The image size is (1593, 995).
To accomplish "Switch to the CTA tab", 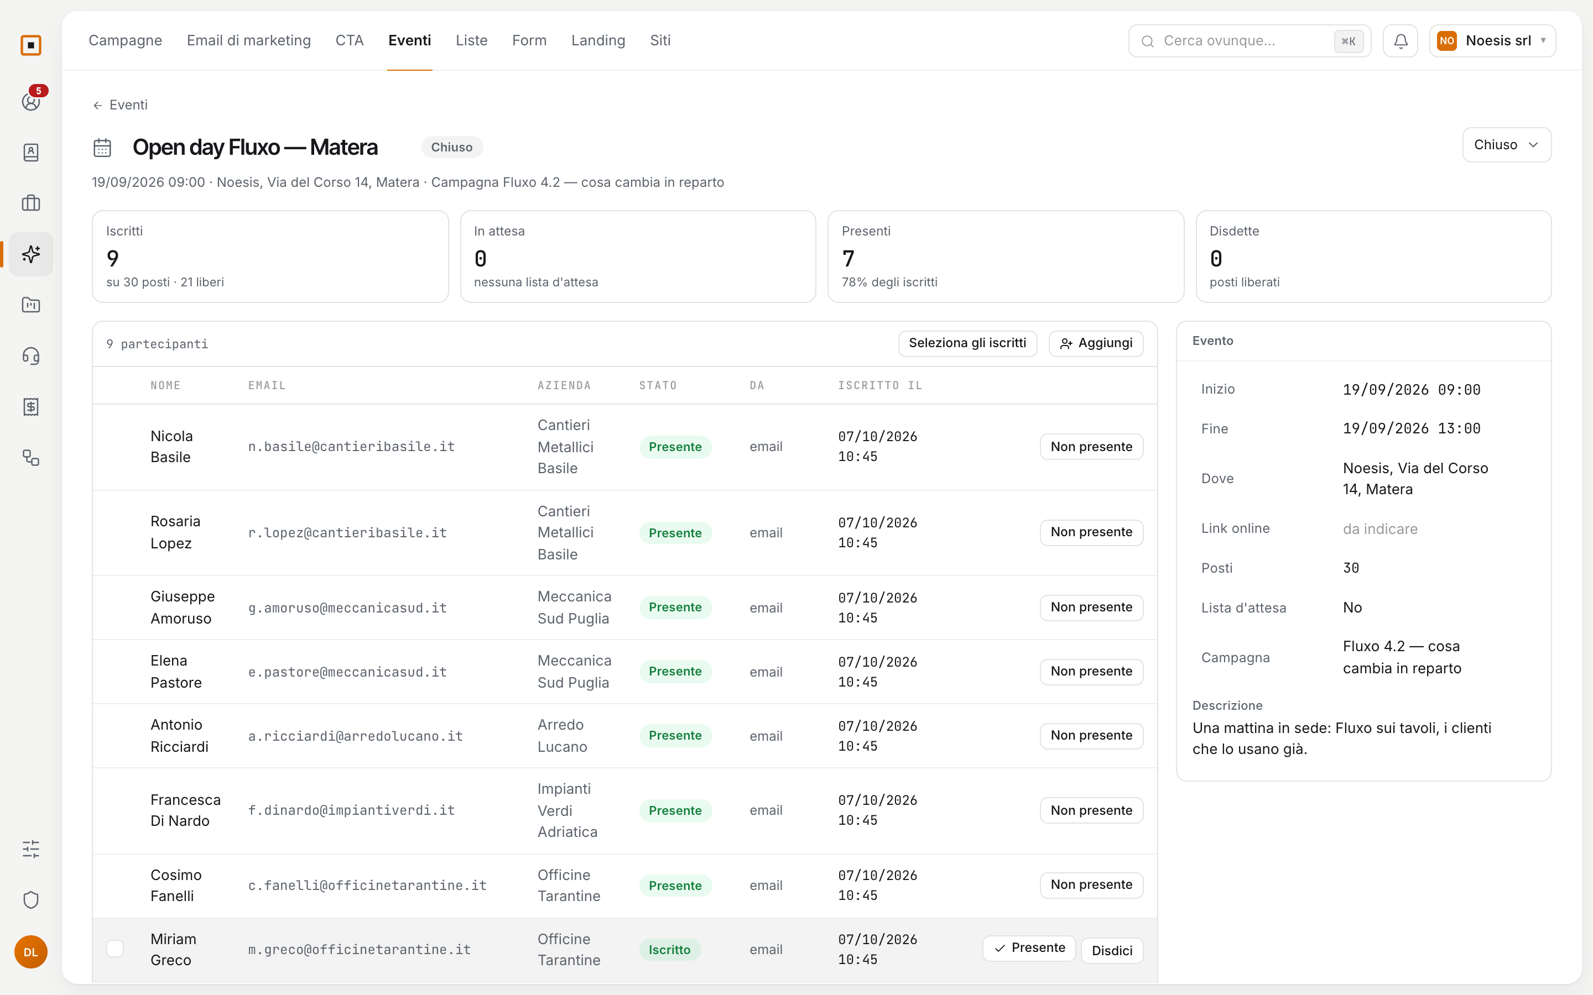I will 350,41.
